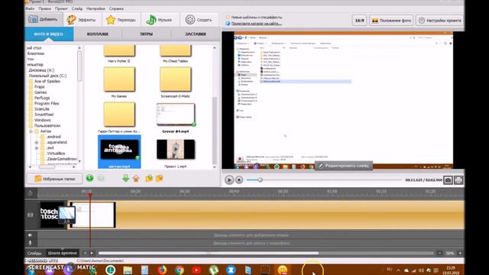The image size is (489, 275).
Task: Open the My Games folder thumbnail
Action: pyautogui.click(x=119, y=79)
